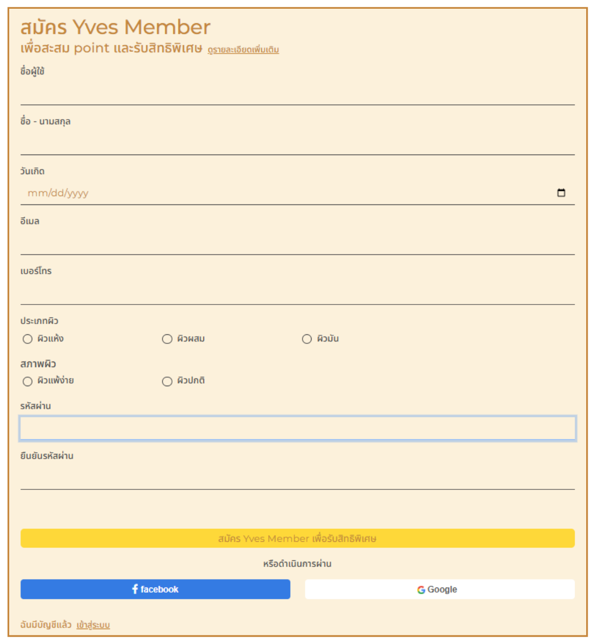Click the ประเภทผิว label
The image size is (599, 644).
coord(40,321)
